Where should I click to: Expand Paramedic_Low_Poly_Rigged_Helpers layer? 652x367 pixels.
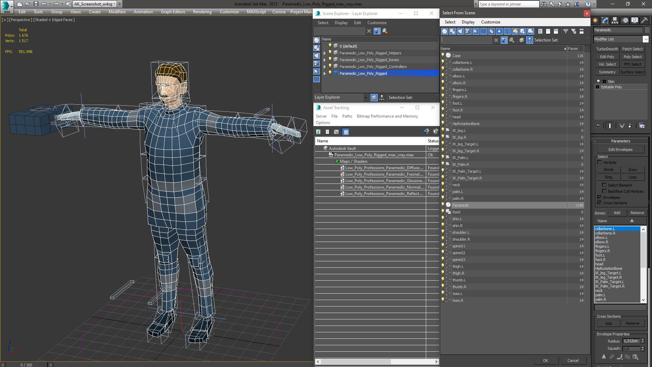coord(325,53)
